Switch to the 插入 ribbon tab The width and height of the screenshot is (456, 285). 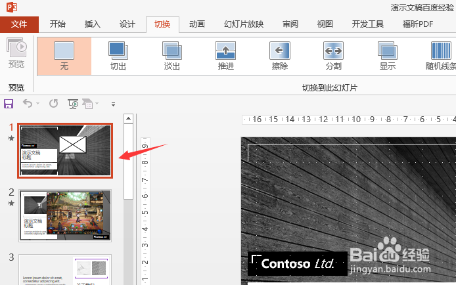coord(93,24)
